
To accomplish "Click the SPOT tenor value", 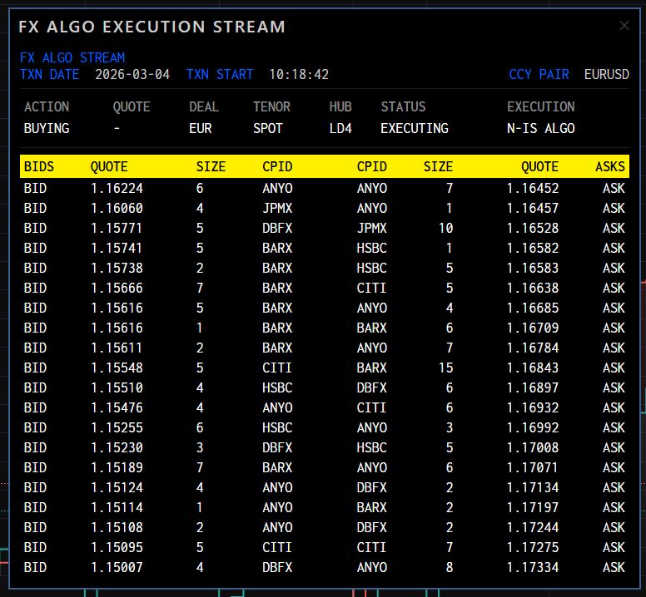I will pyautogui.click(x=268, y=129).
